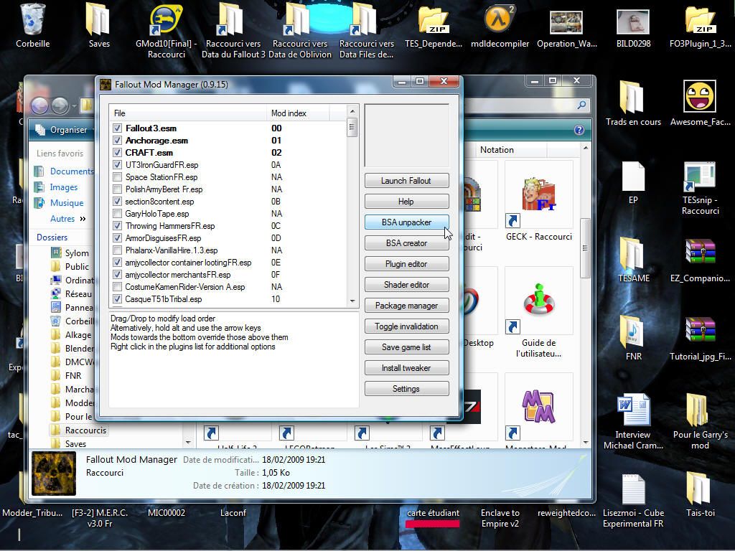
Task: Enable CostumeKamenRider-Version A.esp plugin
Action: point(117,286)
